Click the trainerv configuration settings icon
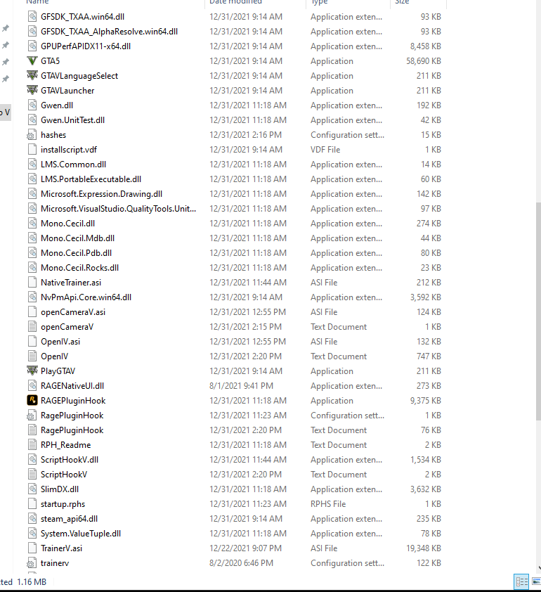The image size is (541, 592). [32, 563]
